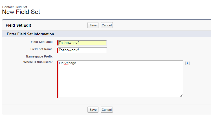The height and width of the screenshot is (115, 211).
Task: Click the 'Contact Field Set' breadcrumb text
Action: point(15,7)
